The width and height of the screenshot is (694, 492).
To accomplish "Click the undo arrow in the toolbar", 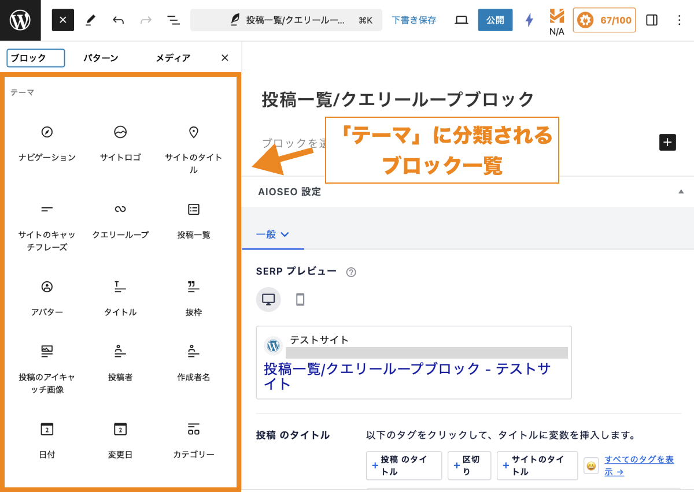I will pos(118,20).
